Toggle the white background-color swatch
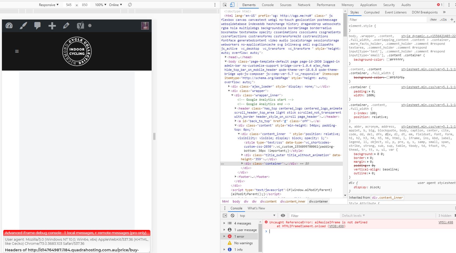The height and width of the screenshot is (253, 456). [x=388, y=60]
